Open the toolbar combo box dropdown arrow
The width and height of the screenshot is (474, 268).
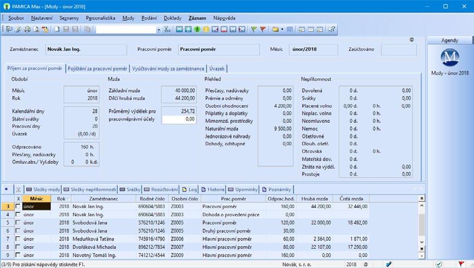[159, 29]
